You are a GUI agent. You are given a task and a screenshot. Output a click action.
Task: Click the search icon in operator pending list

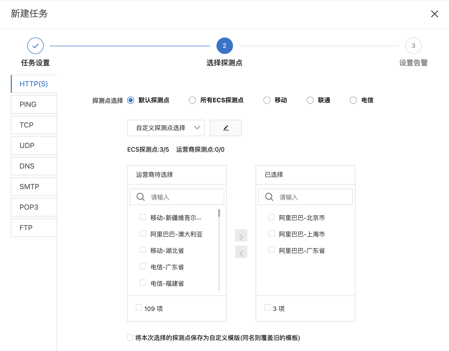(140, 197)
